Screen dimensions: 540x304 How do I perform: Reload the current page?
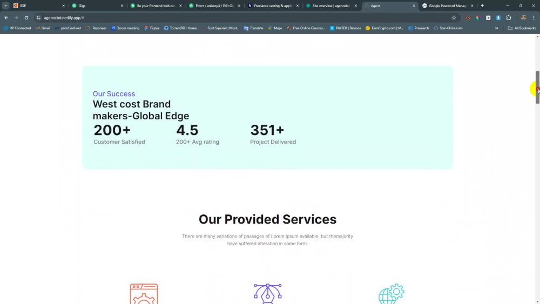(x=26, y=18)
